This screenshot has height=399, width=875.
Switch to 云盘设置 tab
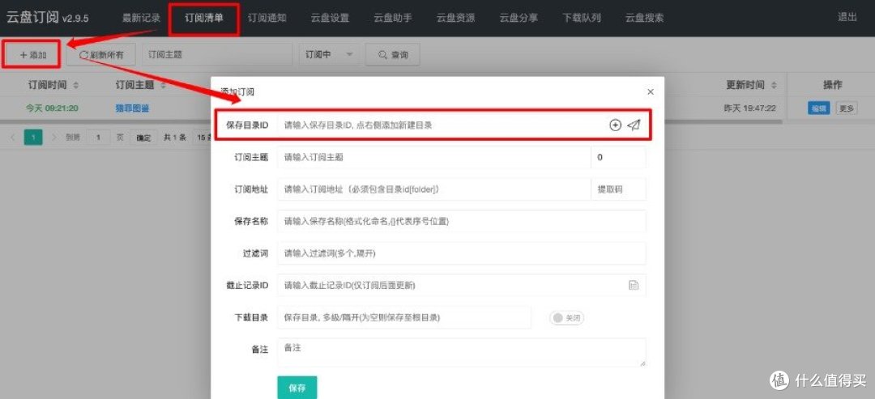tap(330, 18)
